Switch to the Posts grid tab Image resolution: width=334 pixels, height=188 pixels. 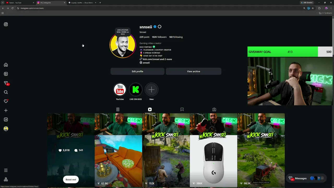click(118, 109)
